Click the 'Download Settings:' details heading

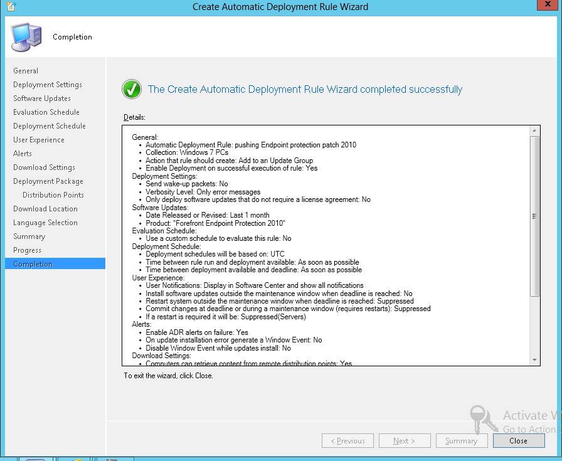[x=162, y=356]
